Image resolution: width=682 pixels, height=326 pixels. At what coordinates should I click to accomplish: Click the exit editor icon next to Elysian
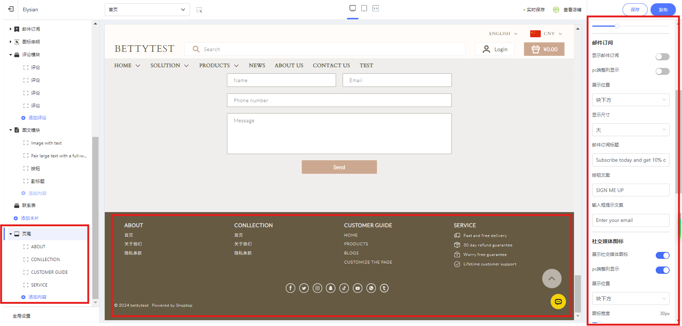coord(11,9)
